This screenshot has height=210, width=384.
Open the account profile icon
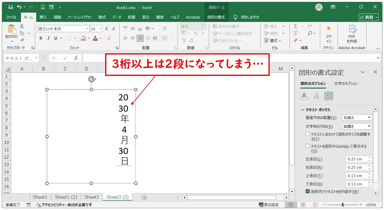tap(319, 7)
